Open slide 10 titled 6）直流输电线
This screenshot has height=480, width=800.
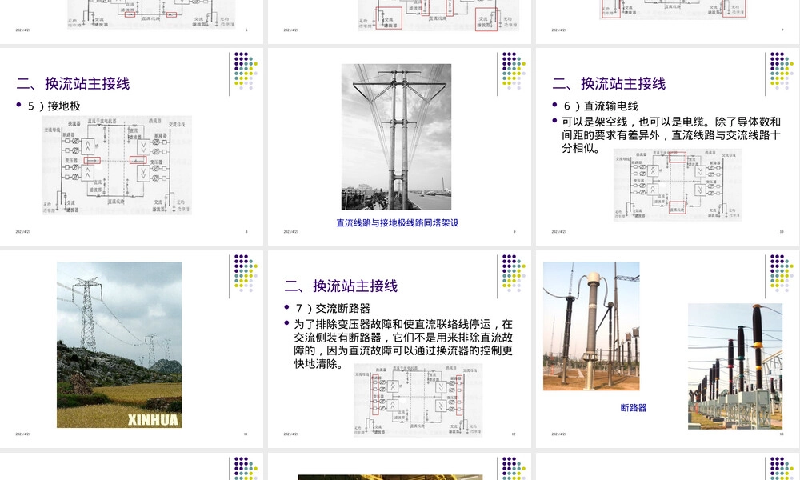(667, 147)
